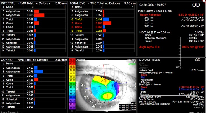Select Cornea Trefoil row valued 0.032

tap(33, 87)
